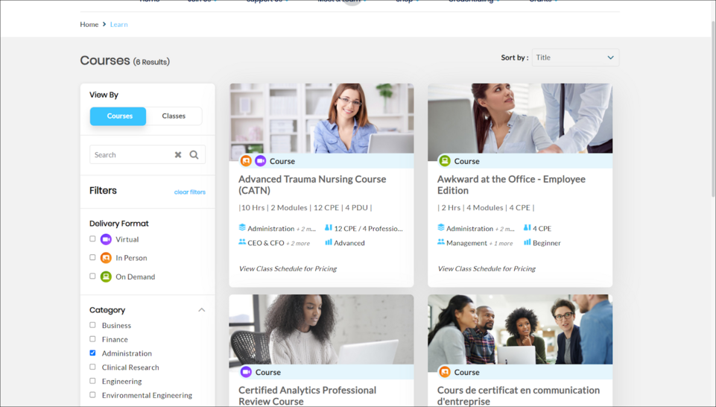Uncheck the Administration category checkbox

(x=92, y=353)
